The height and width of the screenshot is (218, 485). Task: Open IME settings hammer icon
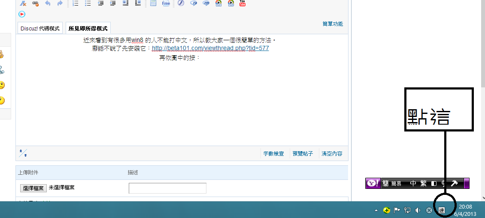point(454,183)
